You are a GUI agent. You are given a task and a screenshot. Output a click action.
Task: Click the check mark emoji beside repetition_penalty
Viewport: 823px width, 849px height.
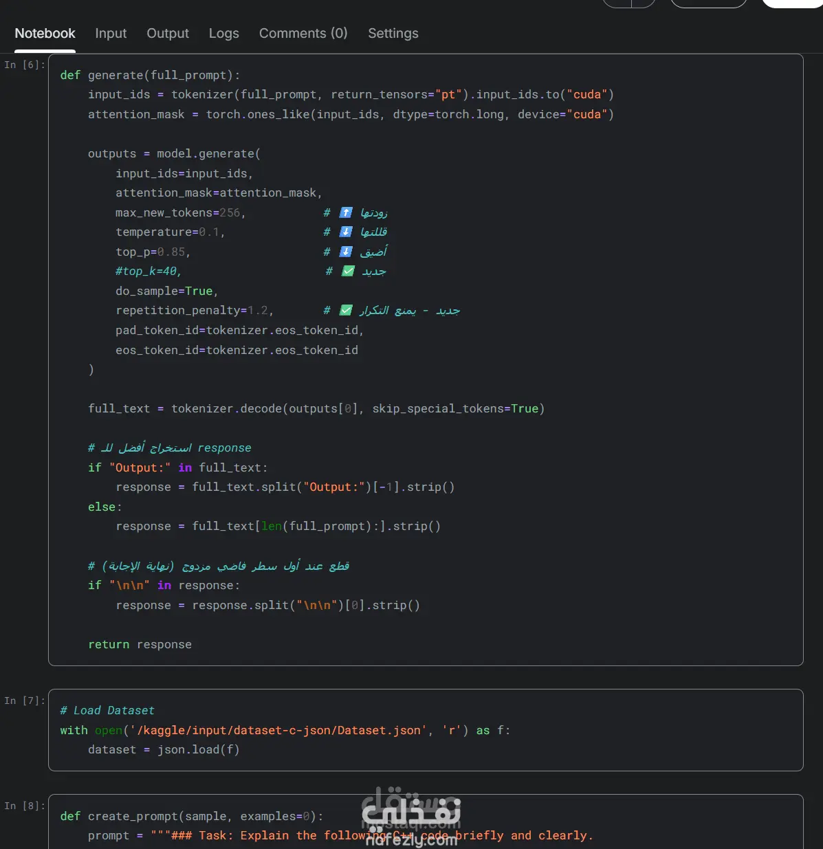pos(346,310)
